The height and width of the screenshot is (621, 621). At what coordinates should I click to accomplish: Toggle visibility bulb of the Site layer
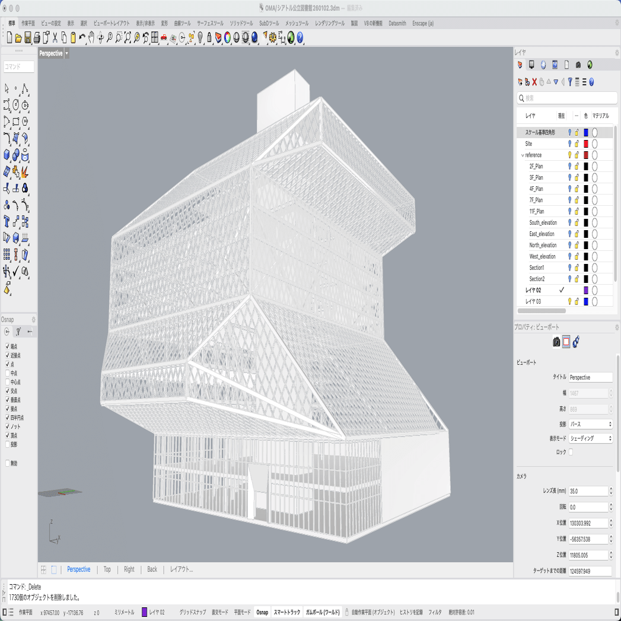570,144
